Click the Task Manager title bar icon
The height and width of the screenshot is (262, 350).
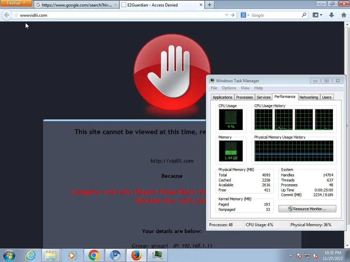212,81
